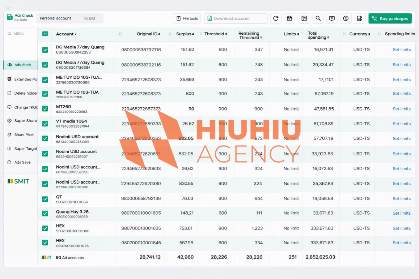Click No limit cell in MT260 row
The height and width of the screenshot is (279, 419).
pyautogui.click(x=291, y=109)
